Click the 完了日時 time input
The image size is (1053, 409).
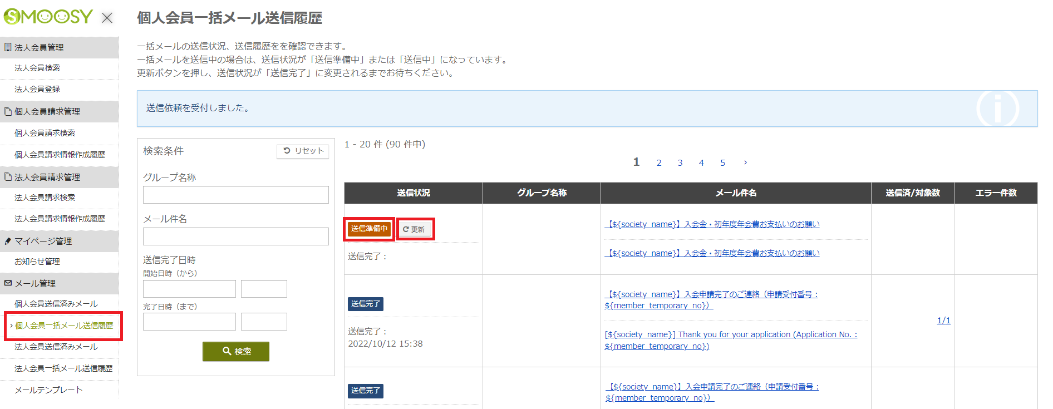264,322
